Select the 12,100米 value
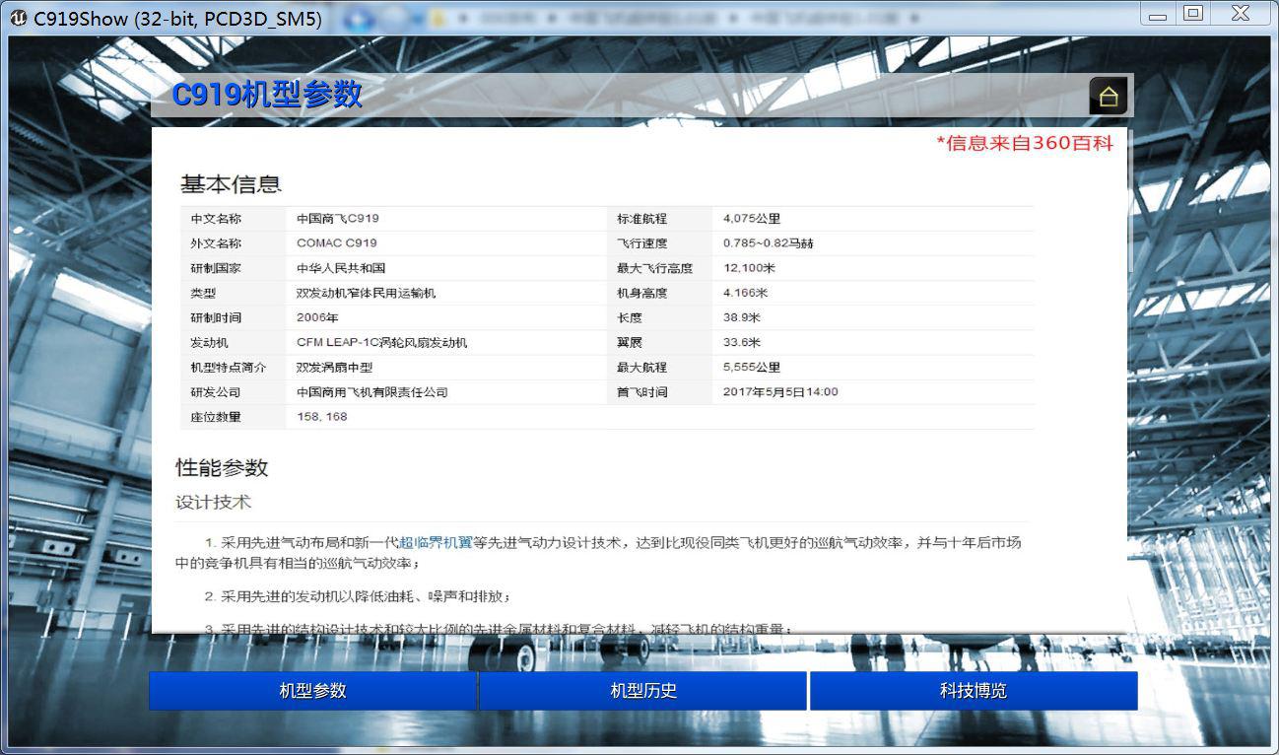1279x755 pixels. [x=750, y=268]
